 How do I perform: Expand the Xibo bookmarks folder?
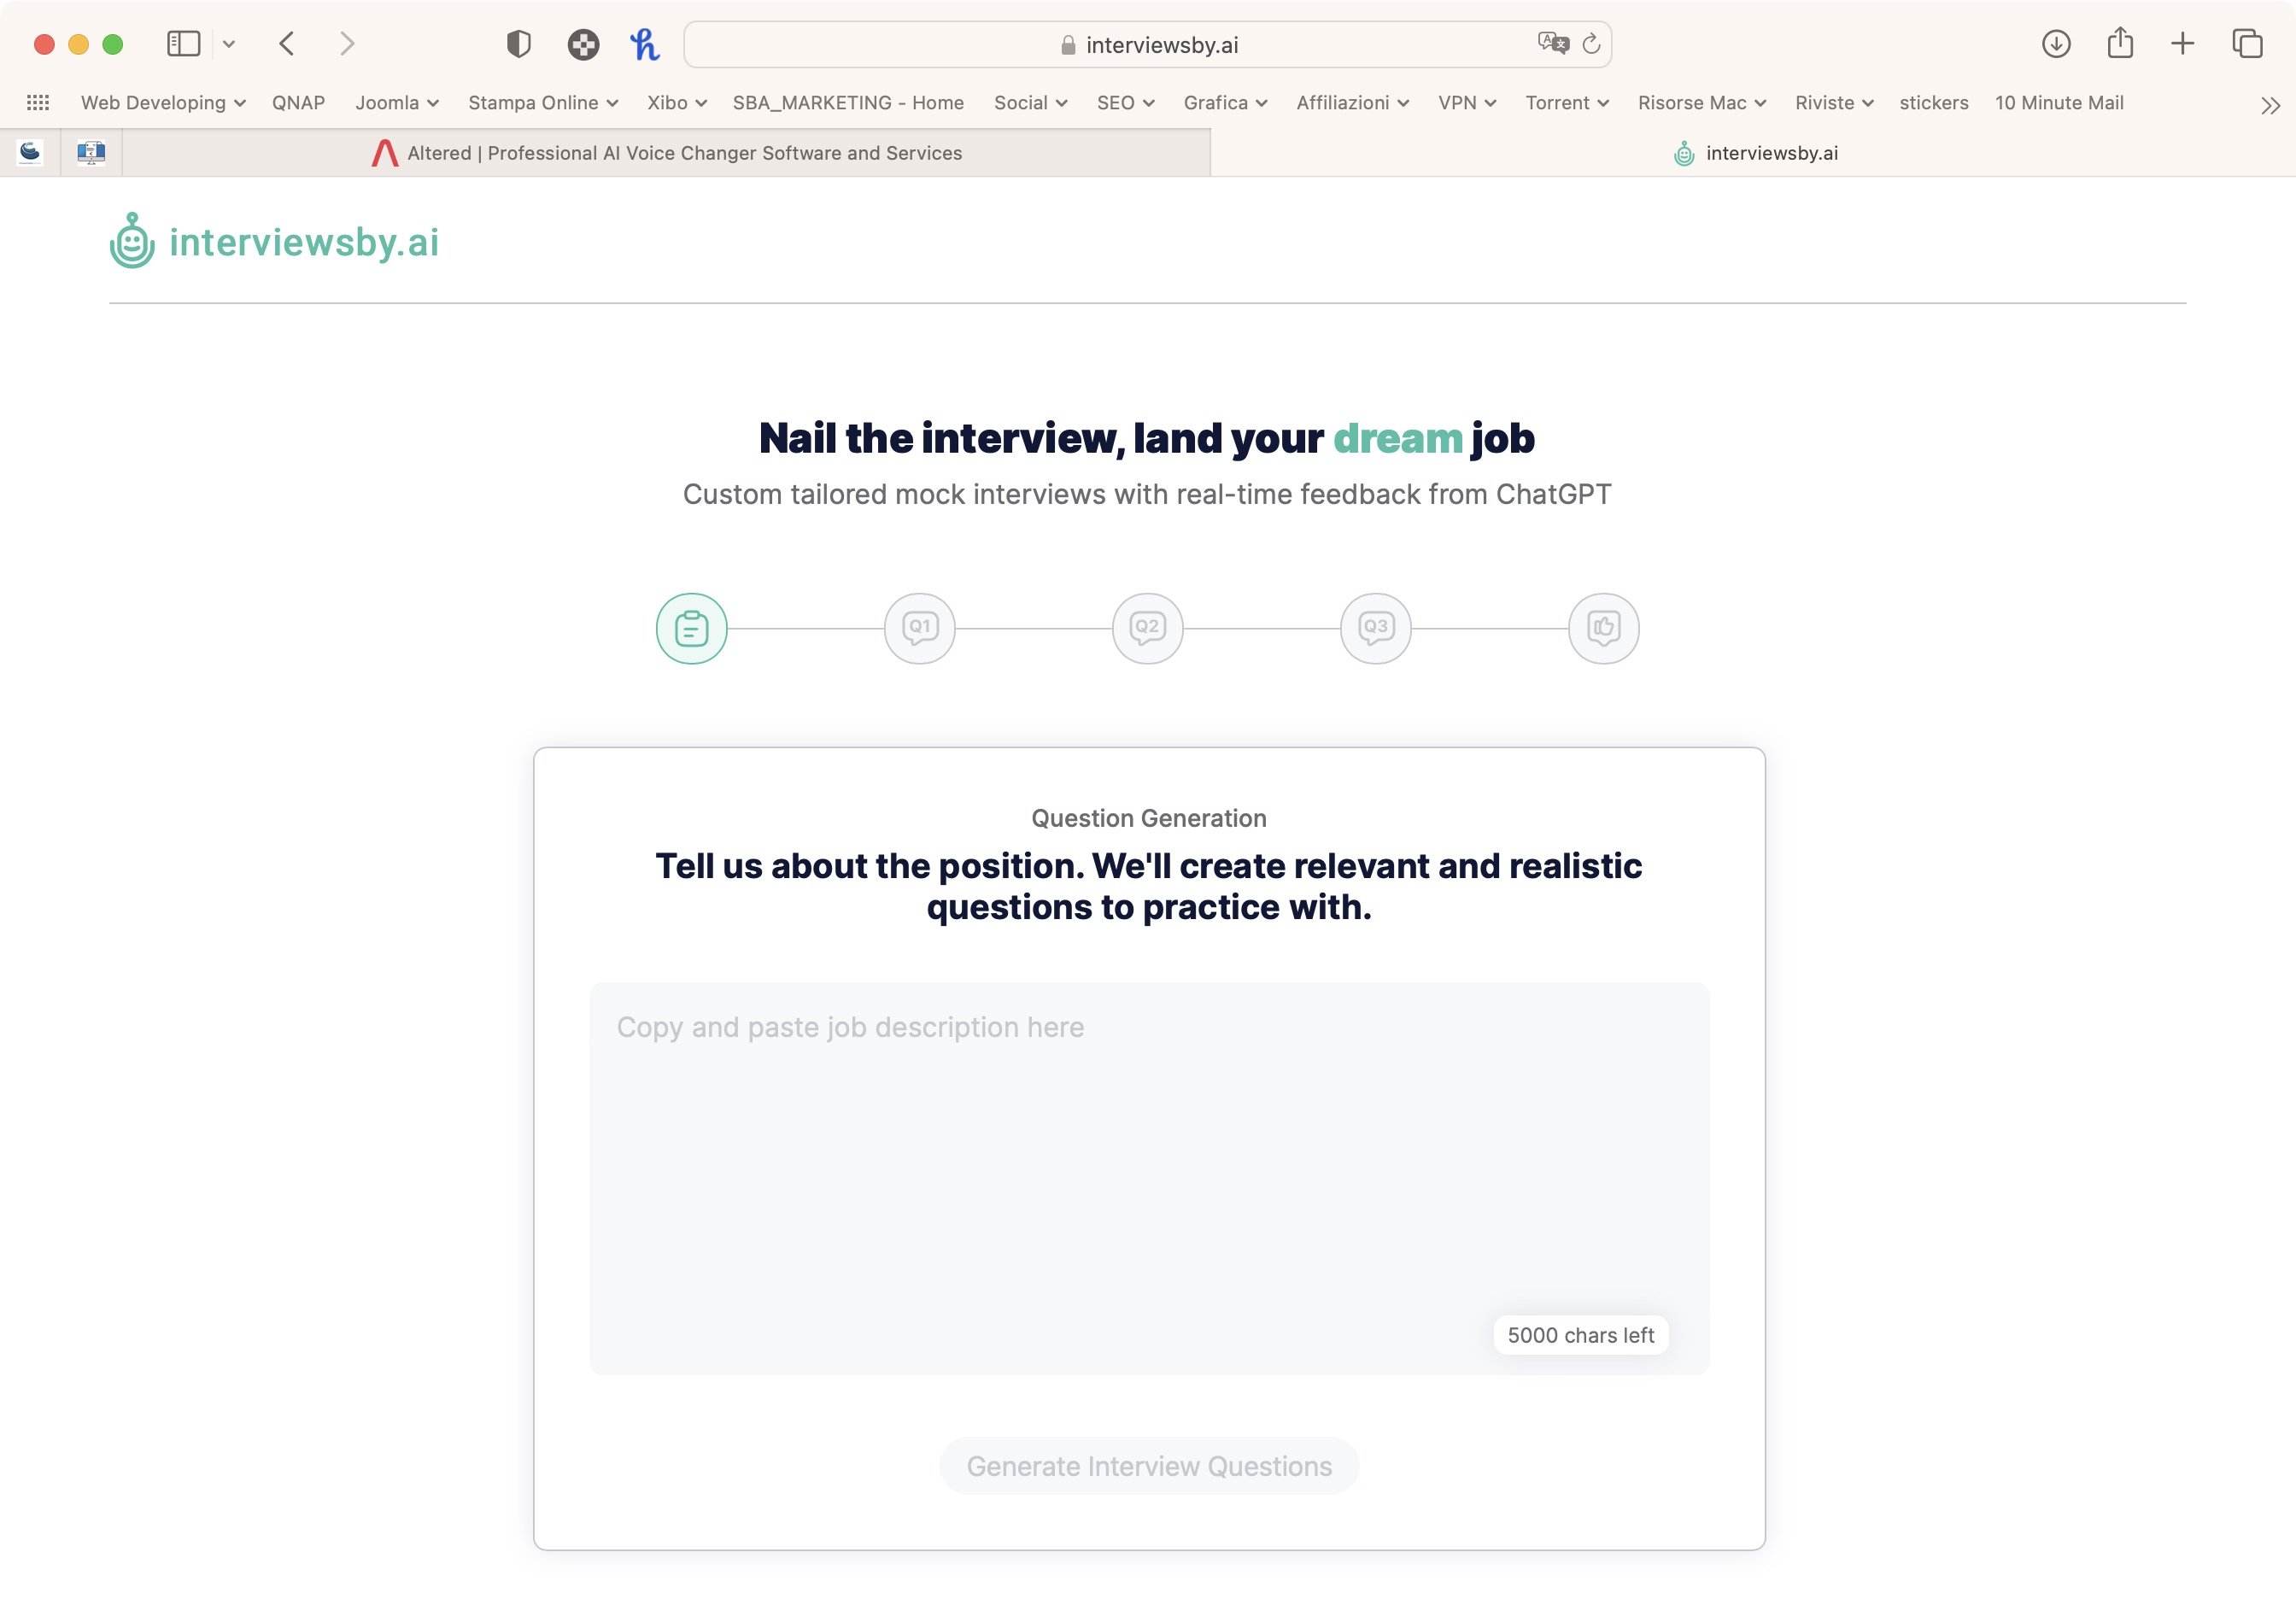(677, 102)
